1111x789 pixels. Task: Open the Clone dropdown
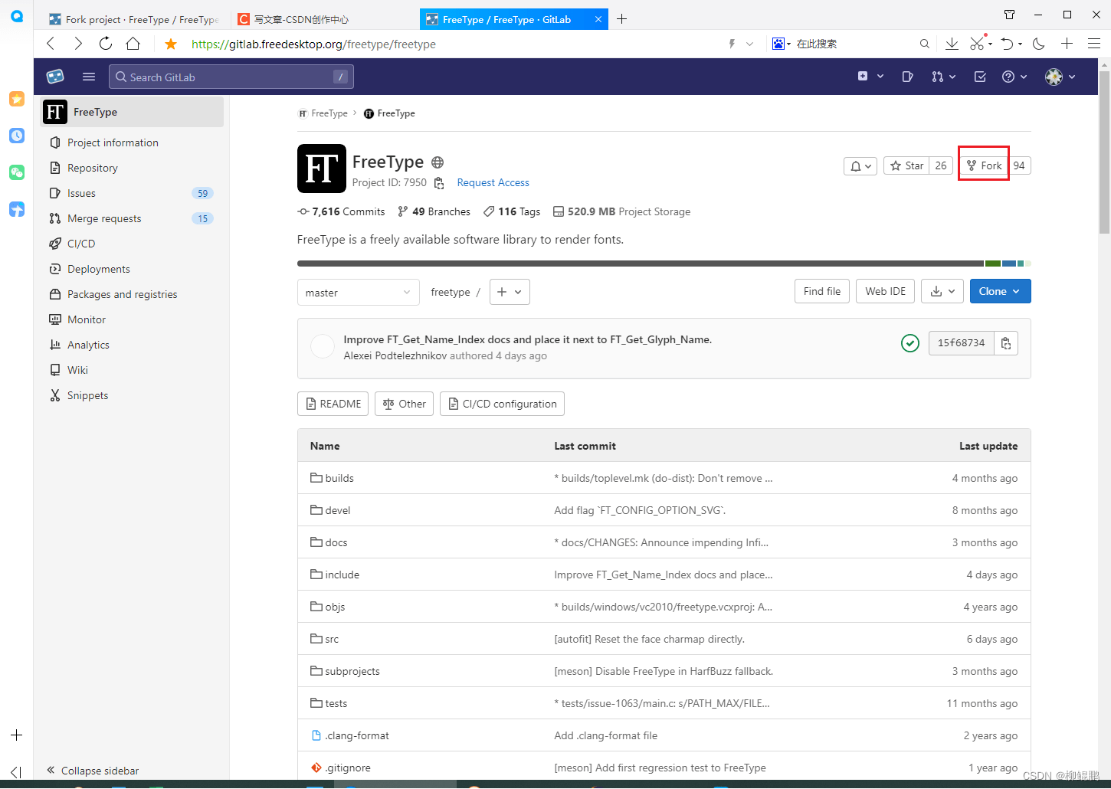tap(1000, 291)
